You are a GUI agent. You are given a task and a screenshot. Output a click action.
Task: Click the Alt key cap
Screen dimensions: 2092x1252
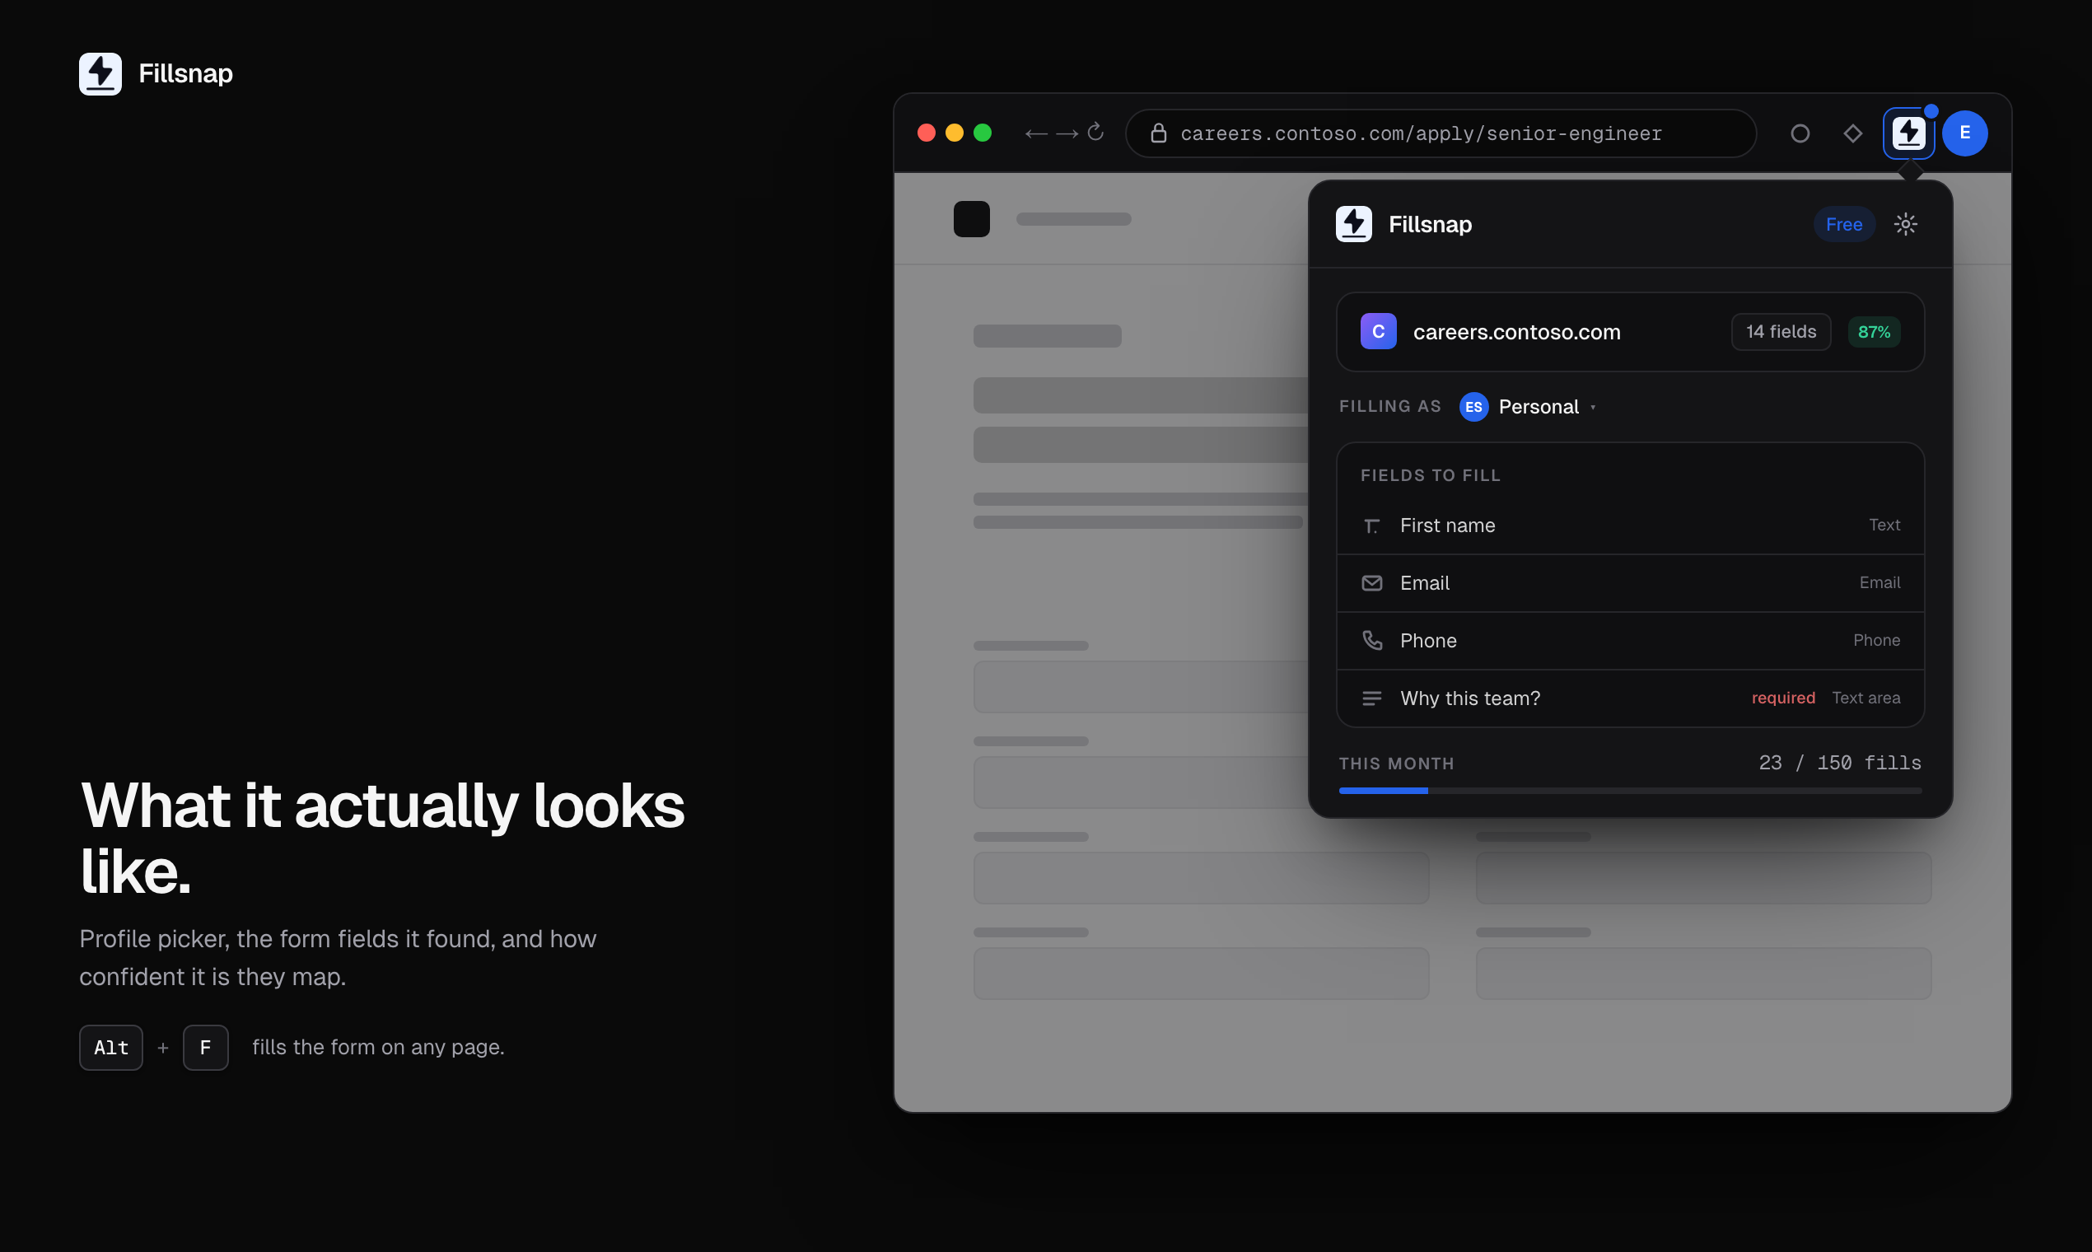pos(111,1048)
